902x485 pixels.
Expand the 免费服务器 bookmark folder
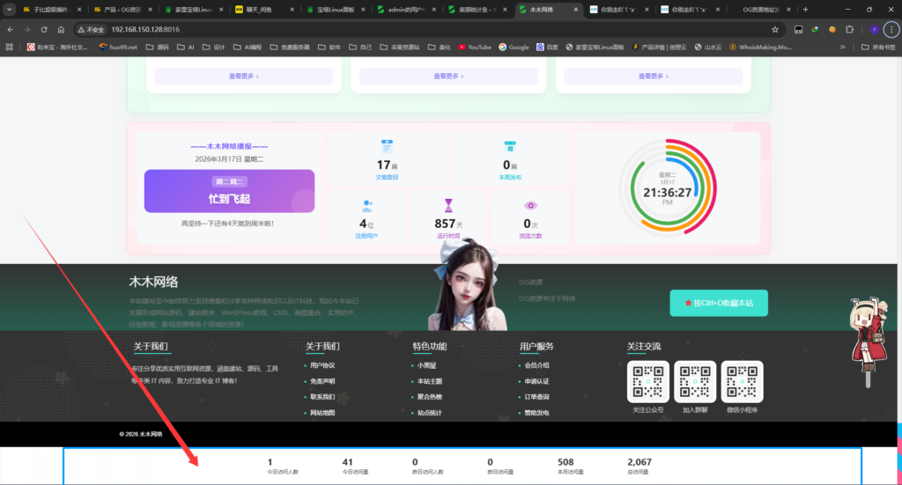point(290,48)
